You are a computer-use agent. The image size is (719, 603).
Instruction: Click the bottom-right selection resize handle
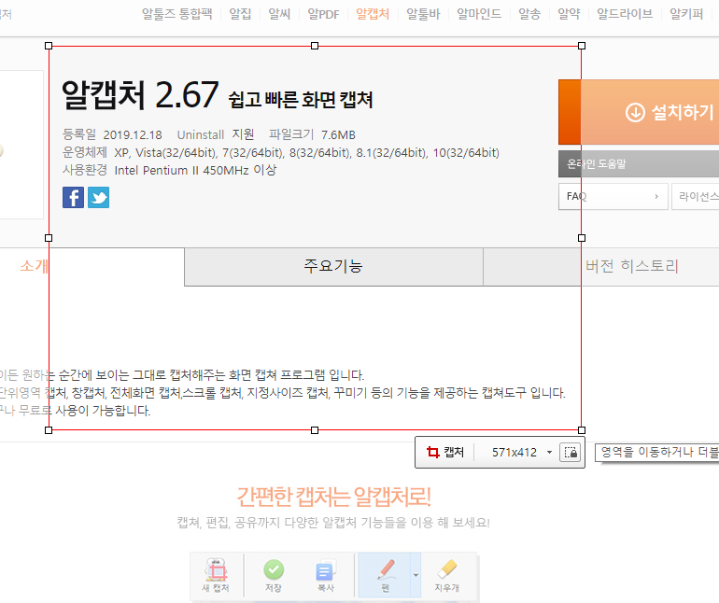582,430
